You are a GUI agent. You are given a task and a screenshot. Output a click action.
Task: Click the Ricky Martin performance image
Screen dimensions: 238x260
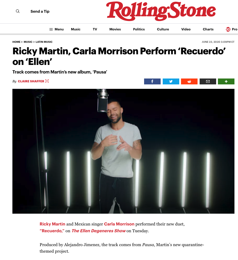(123, 151)
